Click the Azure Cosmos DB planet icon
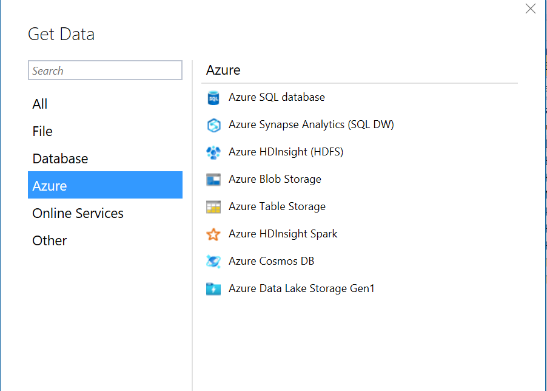This screenshot has height=391, width=547. click(x=213, y=262)
